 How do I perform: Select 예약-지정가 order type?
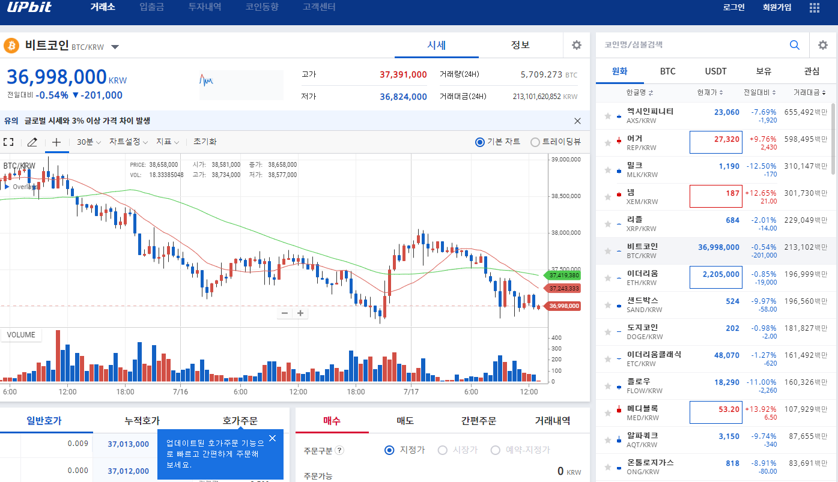point(496,450)
